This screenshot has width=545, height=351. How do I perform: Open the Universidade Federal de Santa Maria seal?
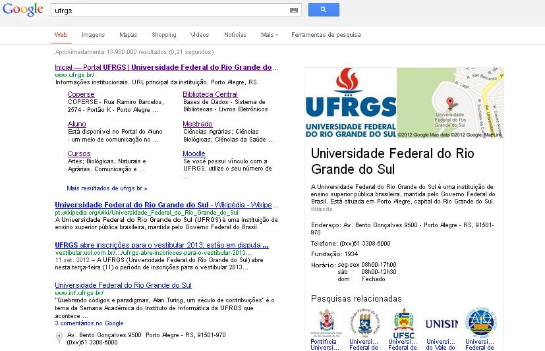click(365, 323)
